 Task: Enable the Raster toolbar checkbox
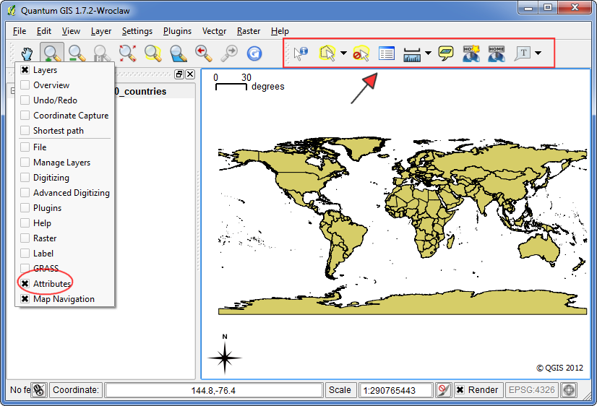(x=25, y=238)
